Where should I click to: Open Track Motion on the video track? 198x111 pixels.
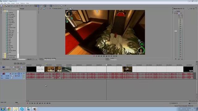tap(13, 67)
